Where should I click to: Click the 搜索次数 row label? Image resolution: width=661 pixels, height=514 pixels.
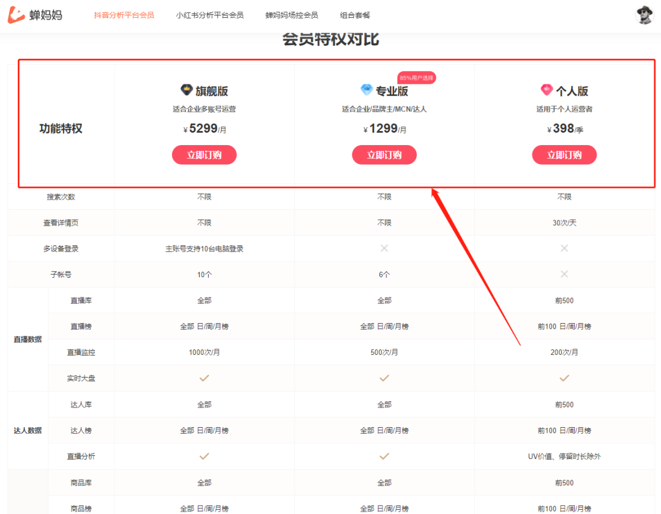coord(61,197)
